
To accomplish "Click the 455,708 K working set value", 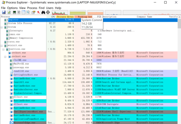I will click(x=86, y=38).
